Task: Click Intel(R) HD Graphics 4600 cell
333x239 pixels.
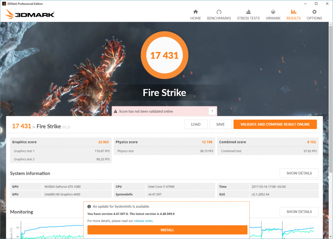Action: point(77,194)
